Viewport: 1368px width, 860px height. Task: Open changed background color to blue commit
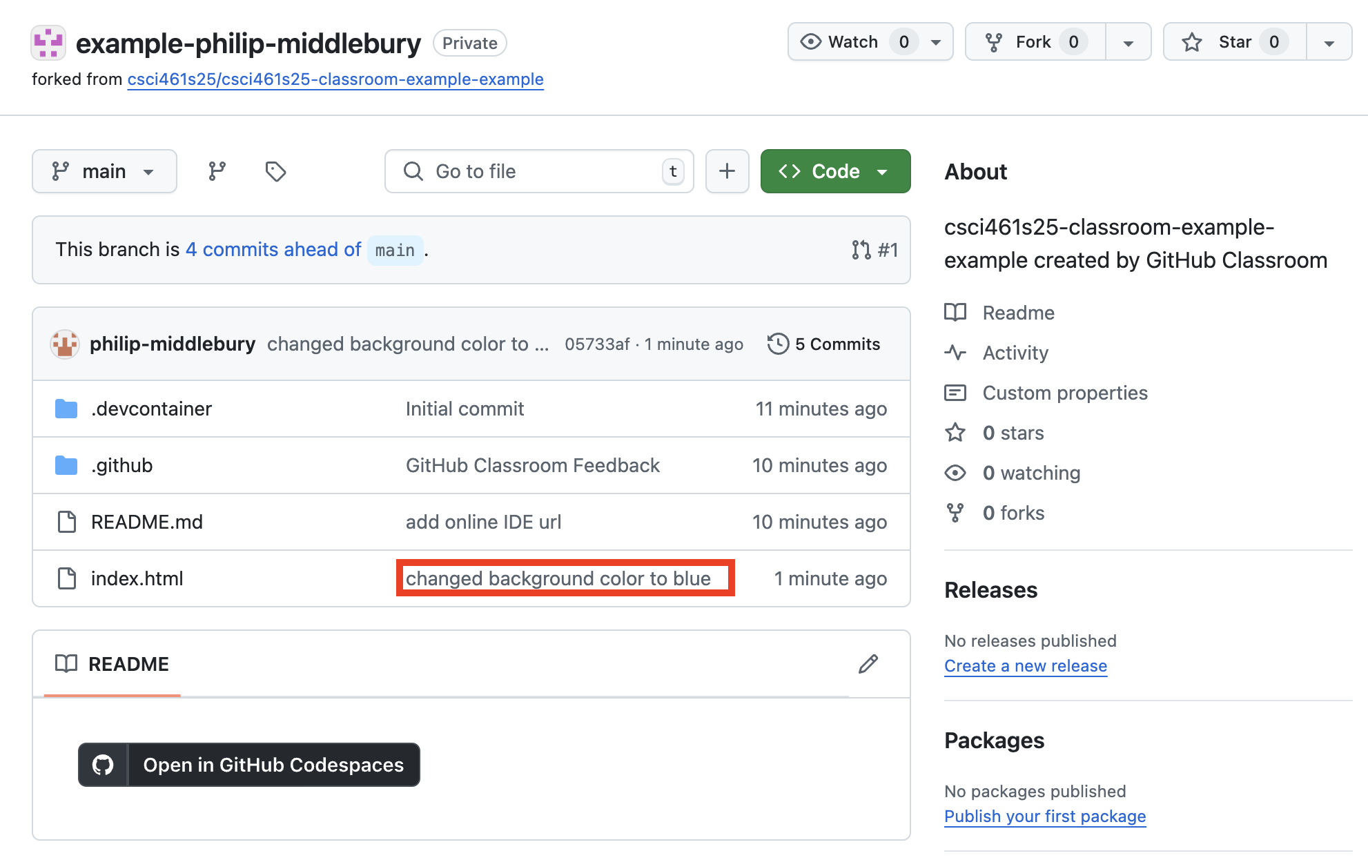tap(558, 578)
